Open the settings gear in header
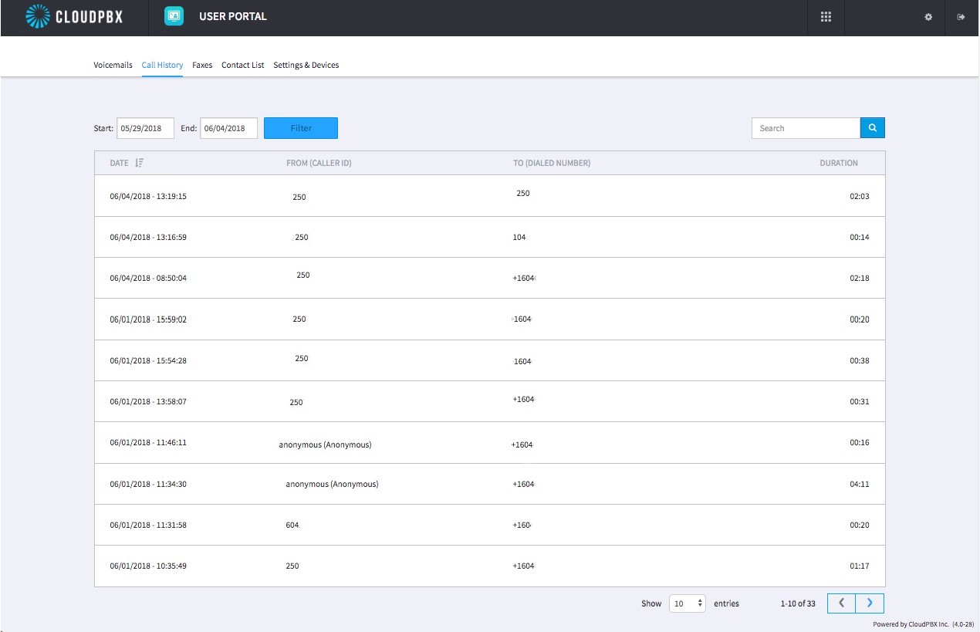The width and height of the screenshot is (980, 632). coord(928,17)
